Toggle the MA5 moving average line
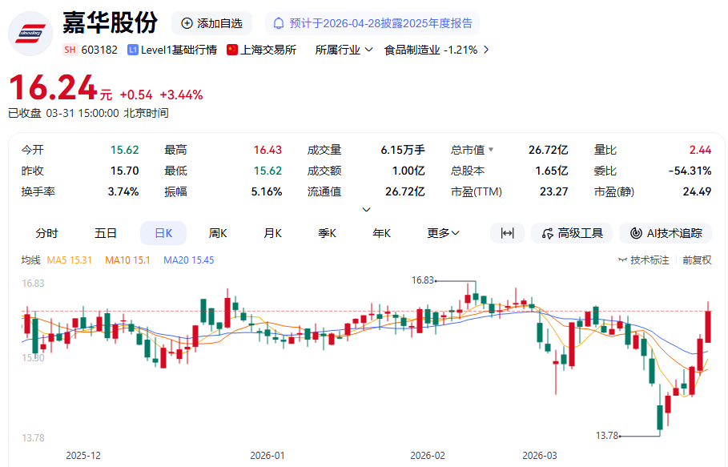The image size is (728, 467). point(70,260)
